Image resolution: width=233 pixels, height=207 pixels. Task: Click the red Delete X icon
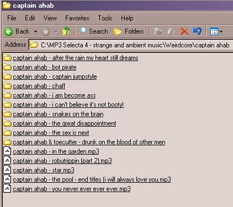(x=184, y=31)
